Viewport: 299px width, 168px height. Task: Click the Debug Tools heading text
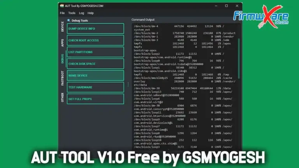pos(80,20)
